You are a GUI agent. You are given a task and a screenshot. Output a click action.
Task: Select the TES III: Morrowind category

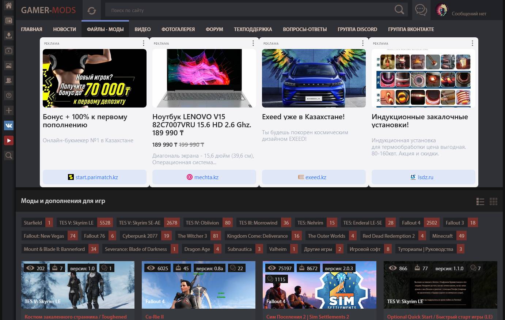[x=264, y=223]
